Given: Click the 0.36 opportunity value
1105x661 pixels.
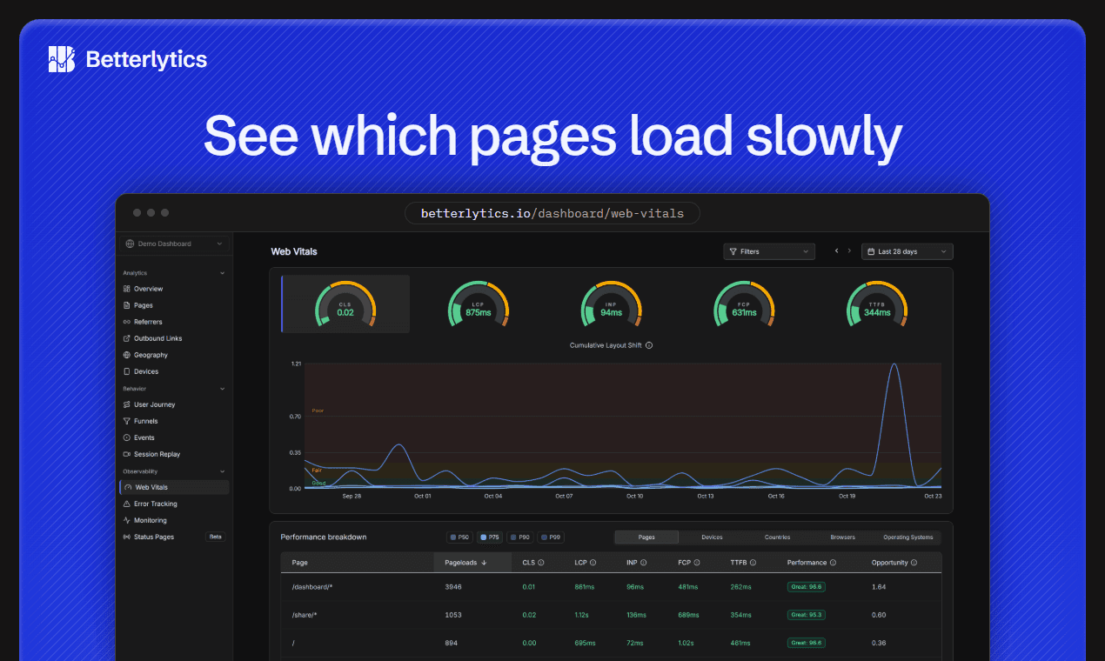Looking at the screenshot, I should coord(879,643).
